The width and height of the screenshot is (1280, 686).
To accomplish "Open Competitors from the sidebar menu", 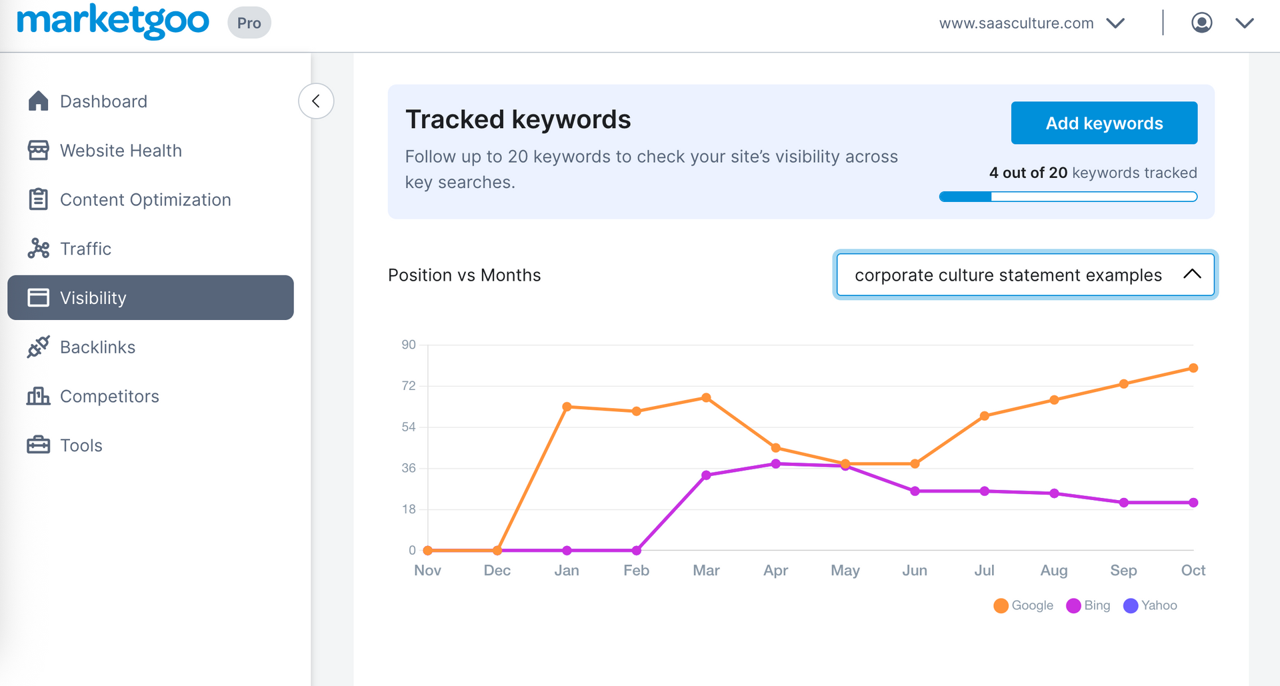I will click(109, 396).
